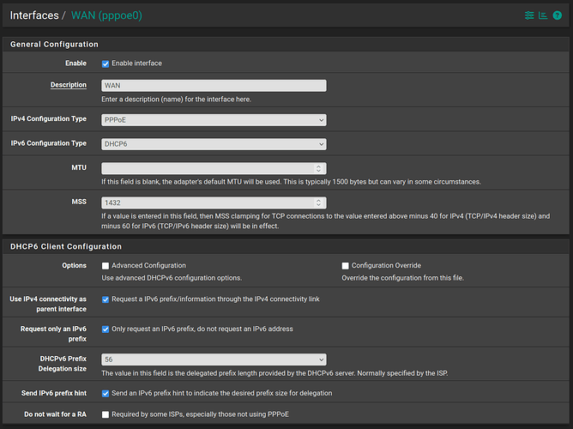Open related settings sliders icon
The height and width of the screenshot is (429, 573).
pyautogui.click(x=529, y=15)
